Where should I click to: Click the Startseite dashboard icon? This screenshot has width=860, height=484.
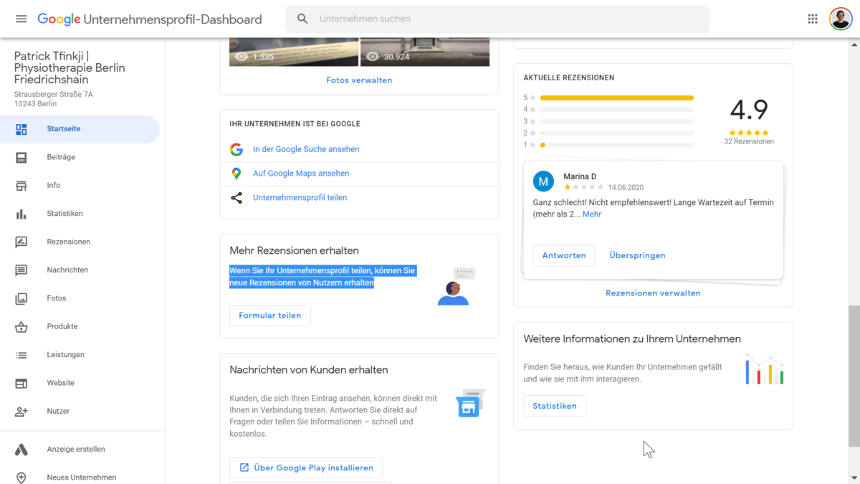(x=21, y=129)
